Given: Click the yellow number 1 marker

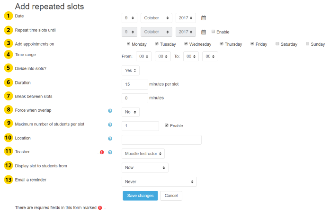Looking at the screenshot, I should (8, 16).
